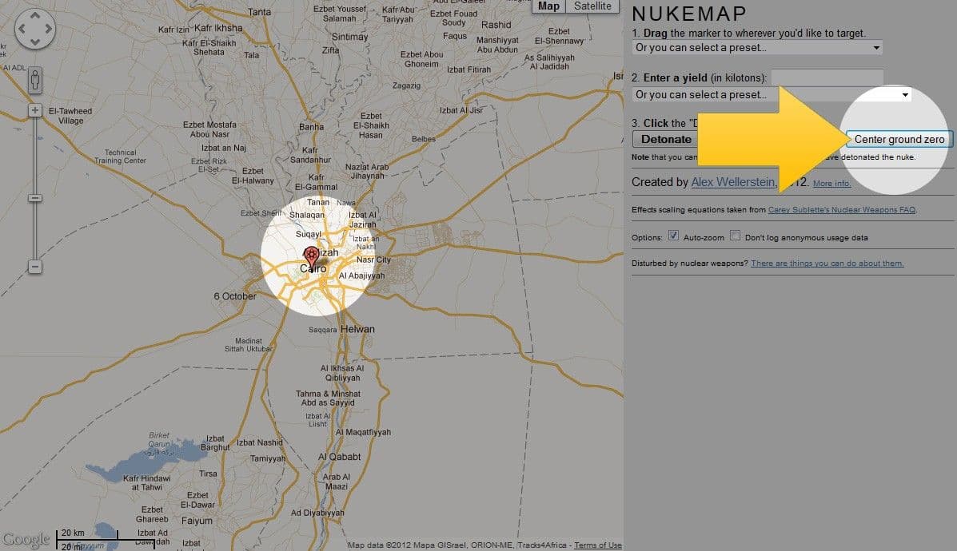
Task: Open the yield preset dropdown
Action: (772, 94)
